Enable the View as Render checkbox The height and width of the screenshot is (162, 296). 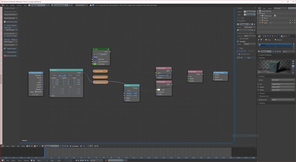tap(238, 38)
